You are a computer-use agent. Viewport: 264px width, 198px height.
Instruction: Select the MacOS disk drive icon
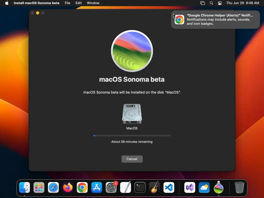[132, 114]
